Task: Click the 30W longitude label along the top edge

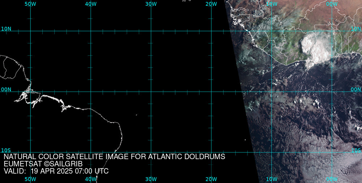Action: (151, 4)
